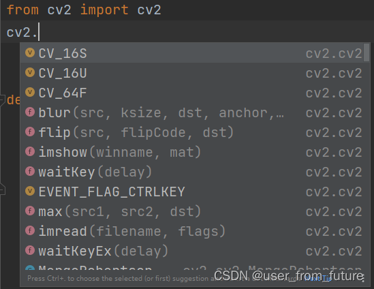The image size is (374, 289).
Task: Click the variable icon beside CV_16U
Action: (x=30, y=72)
